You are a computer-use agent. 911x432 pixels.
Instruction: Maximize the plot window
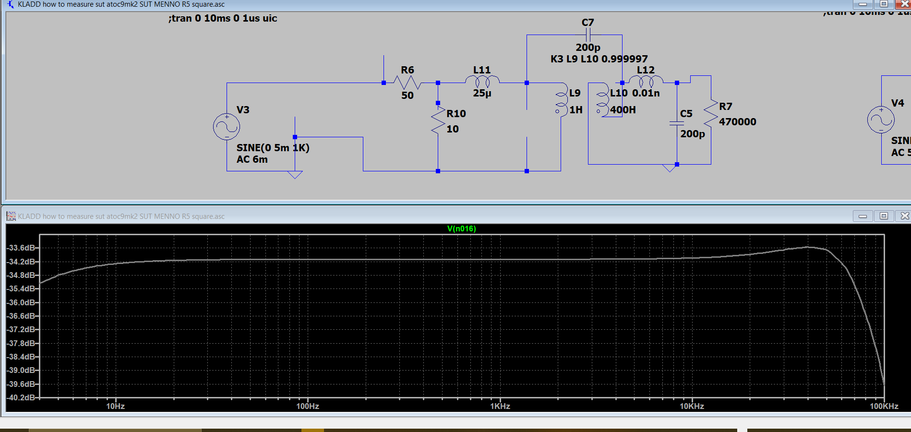[x=884, y=216]
